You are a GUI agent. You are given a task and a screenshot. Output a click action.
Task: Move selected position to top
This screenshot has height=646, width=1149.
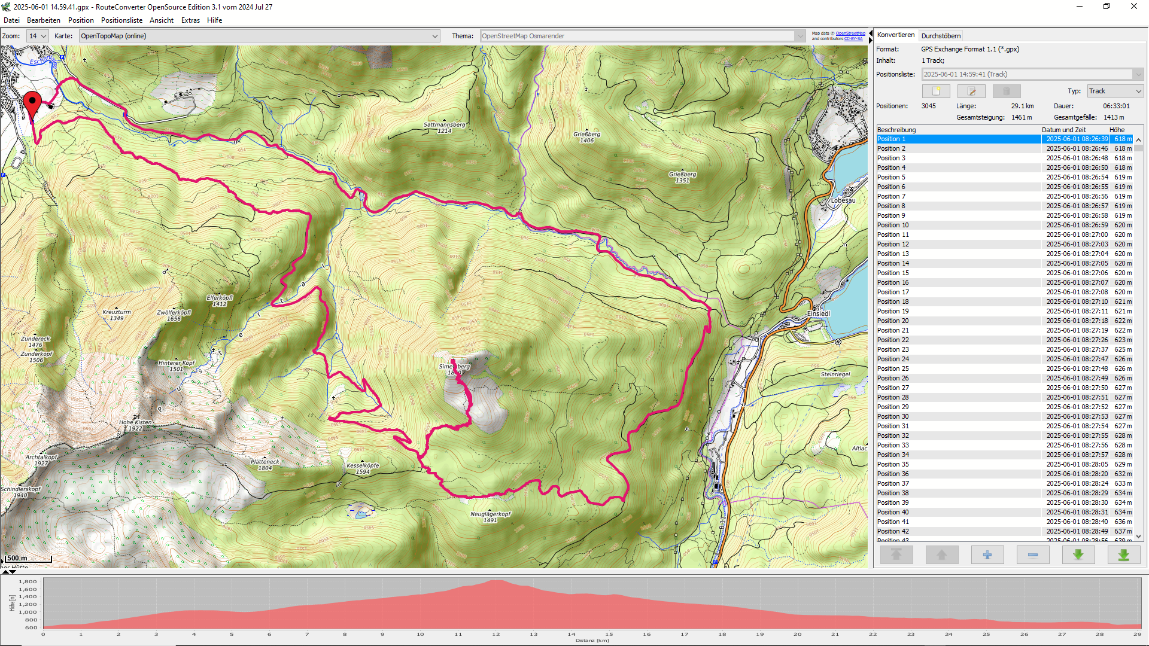pos(896,555)
